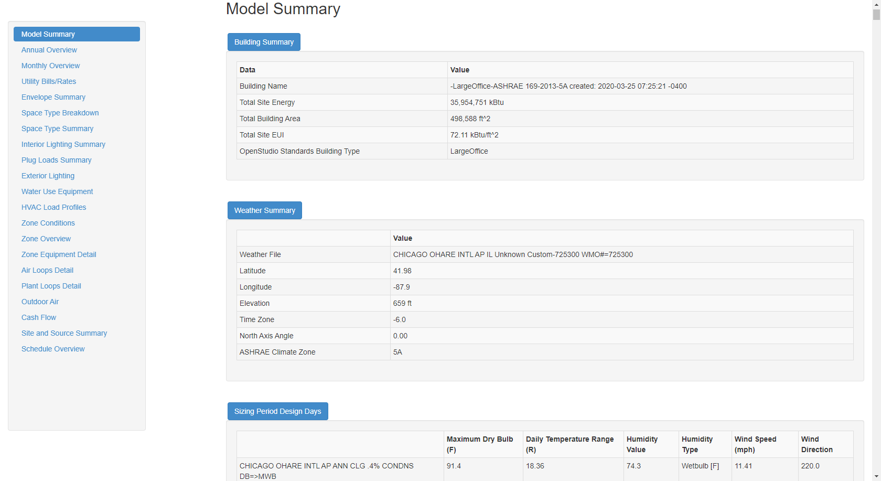881x481 pixels.
Task: View Plug Loads Summary
Action: [56, 160]
